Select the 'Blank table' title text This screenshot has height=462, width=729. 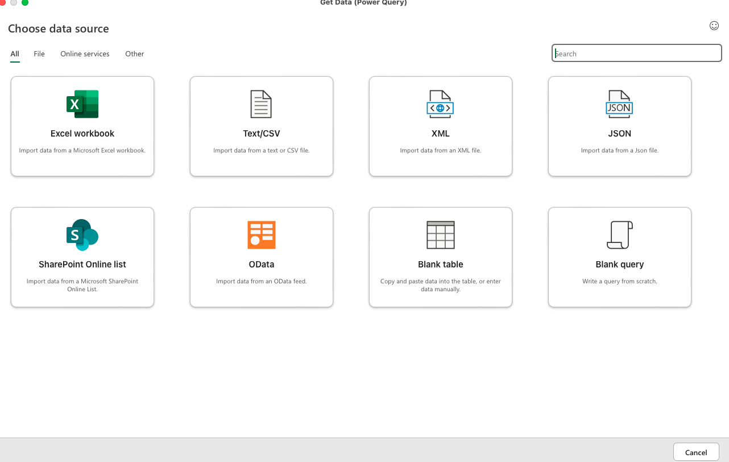click(x=441, y=265)
